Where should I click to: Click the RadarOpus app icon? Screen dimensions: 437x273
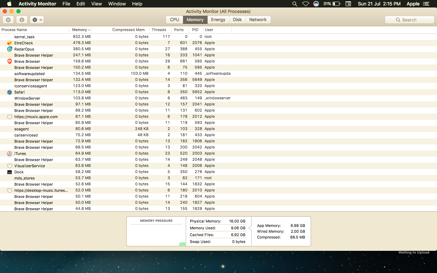10,49
